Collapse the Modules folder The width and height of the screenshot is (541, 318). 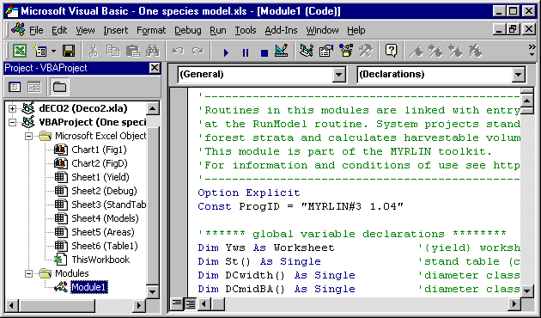click(x=29, y=273)
